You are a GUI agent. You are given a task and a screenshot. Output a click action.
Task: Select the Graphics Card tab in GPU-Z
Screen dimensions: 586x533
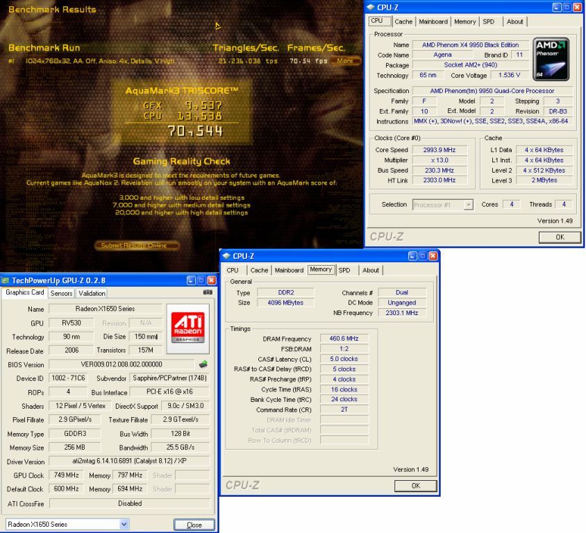pyautogui.click(x=25, y=292)
